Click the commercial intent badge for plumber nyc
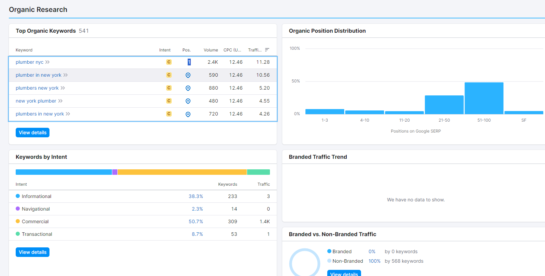Image resolution: width=545 pixels, height=276 pixels. click(169, 62)
